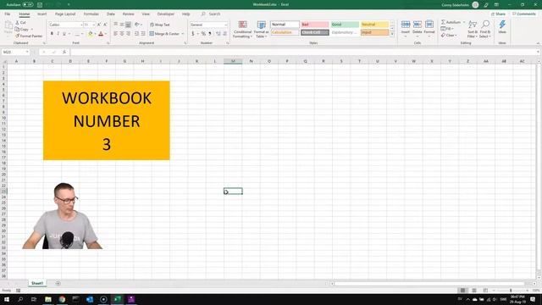Open the Page Layout tab

click(x=65, y=14)
